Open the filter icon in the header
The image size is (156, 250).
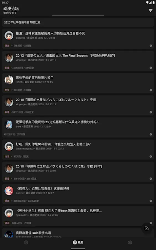[150, 11]
